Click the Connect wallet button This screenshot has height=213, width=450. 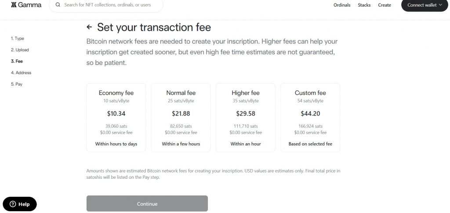(421, 5)
